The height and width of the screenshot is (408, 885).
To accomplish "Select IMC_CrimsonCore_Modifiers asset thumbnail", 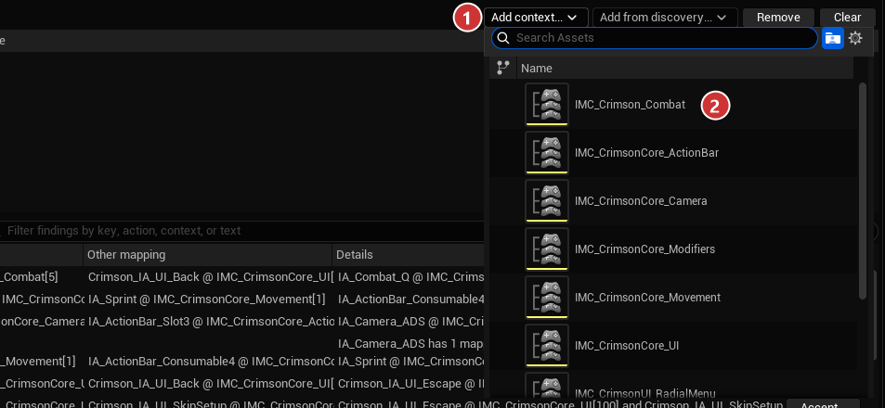I will 546,249.
